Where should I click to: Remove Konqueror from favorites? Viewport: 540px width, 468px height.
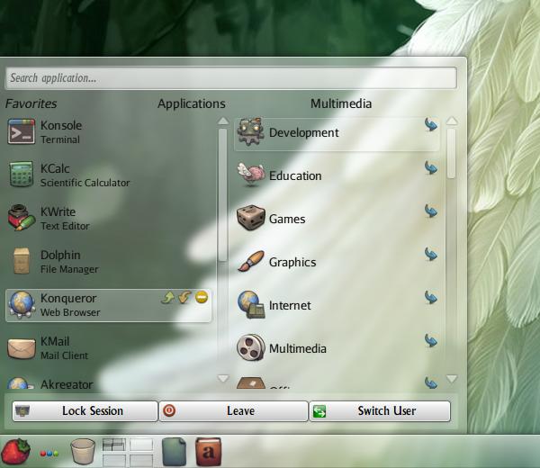click(x=202, y=297)
